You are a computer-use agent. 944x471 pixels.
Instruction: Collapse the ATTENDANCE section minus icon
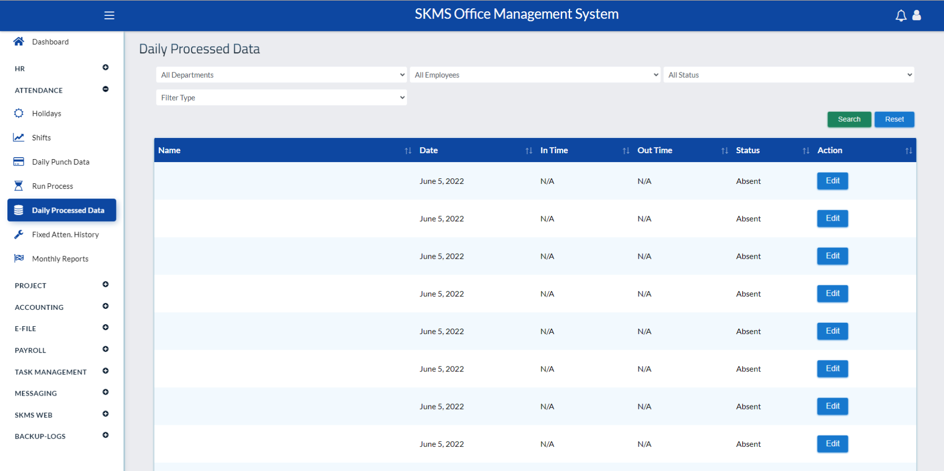[x=106, y=89]
